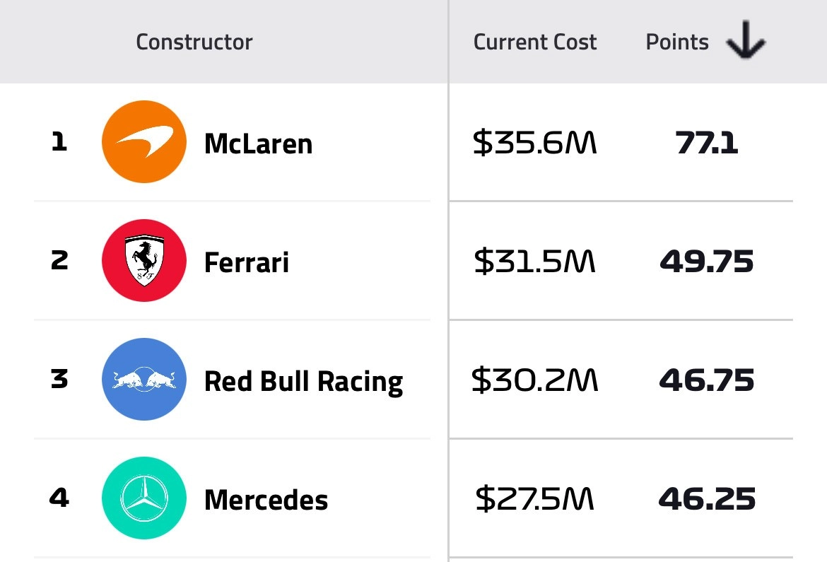Click the Points sort arrow
The width and height of the screenshot is (827, 562).
click(x=746, y=41)
